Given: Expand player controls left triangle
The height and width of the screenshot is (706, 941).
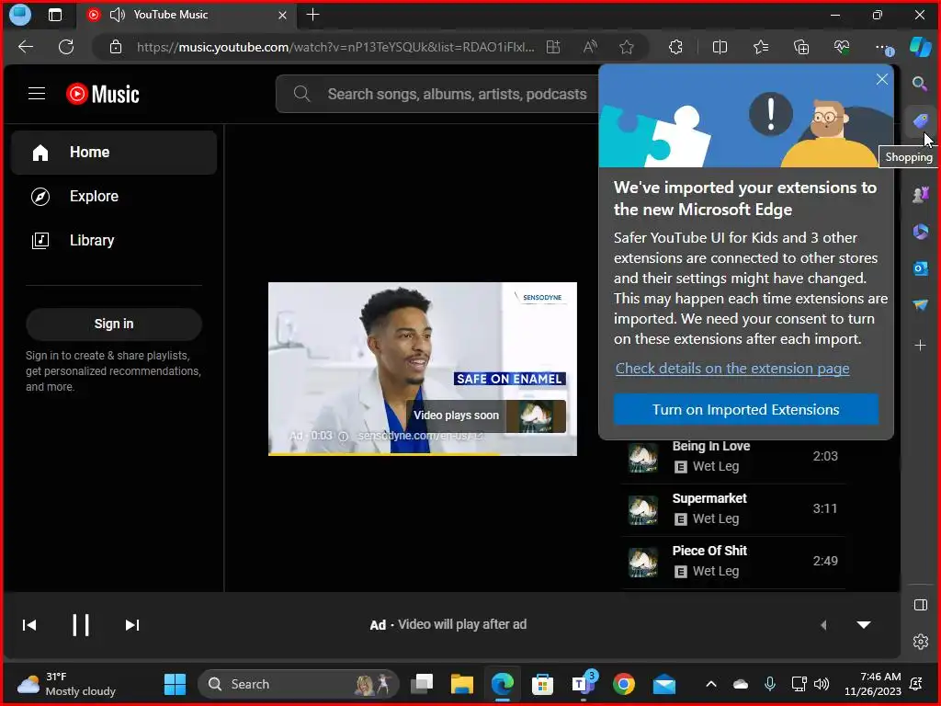Looking at the screenshot, I should coord(824,625).
